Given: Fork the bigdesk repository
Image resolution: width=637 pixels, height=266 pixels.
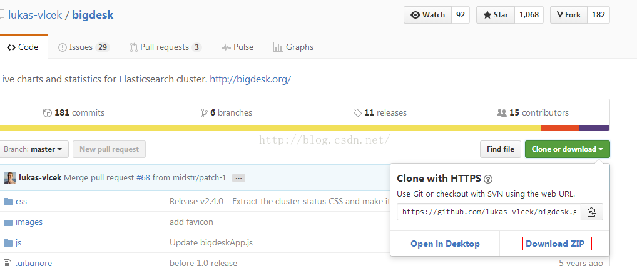Looking at the screenshot, I should tap(568, 15).
